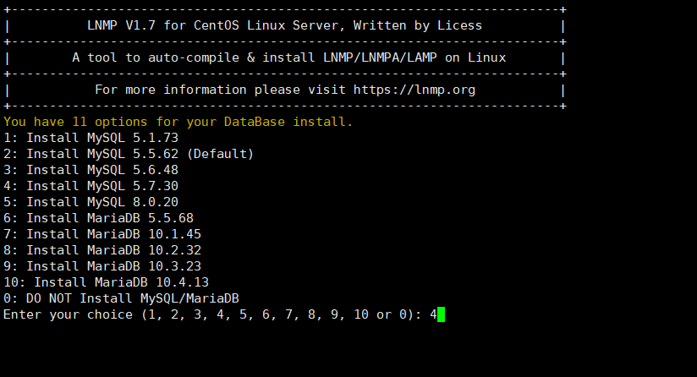
Task: Click the green terminal cursor block
Action: click(441, 314)
